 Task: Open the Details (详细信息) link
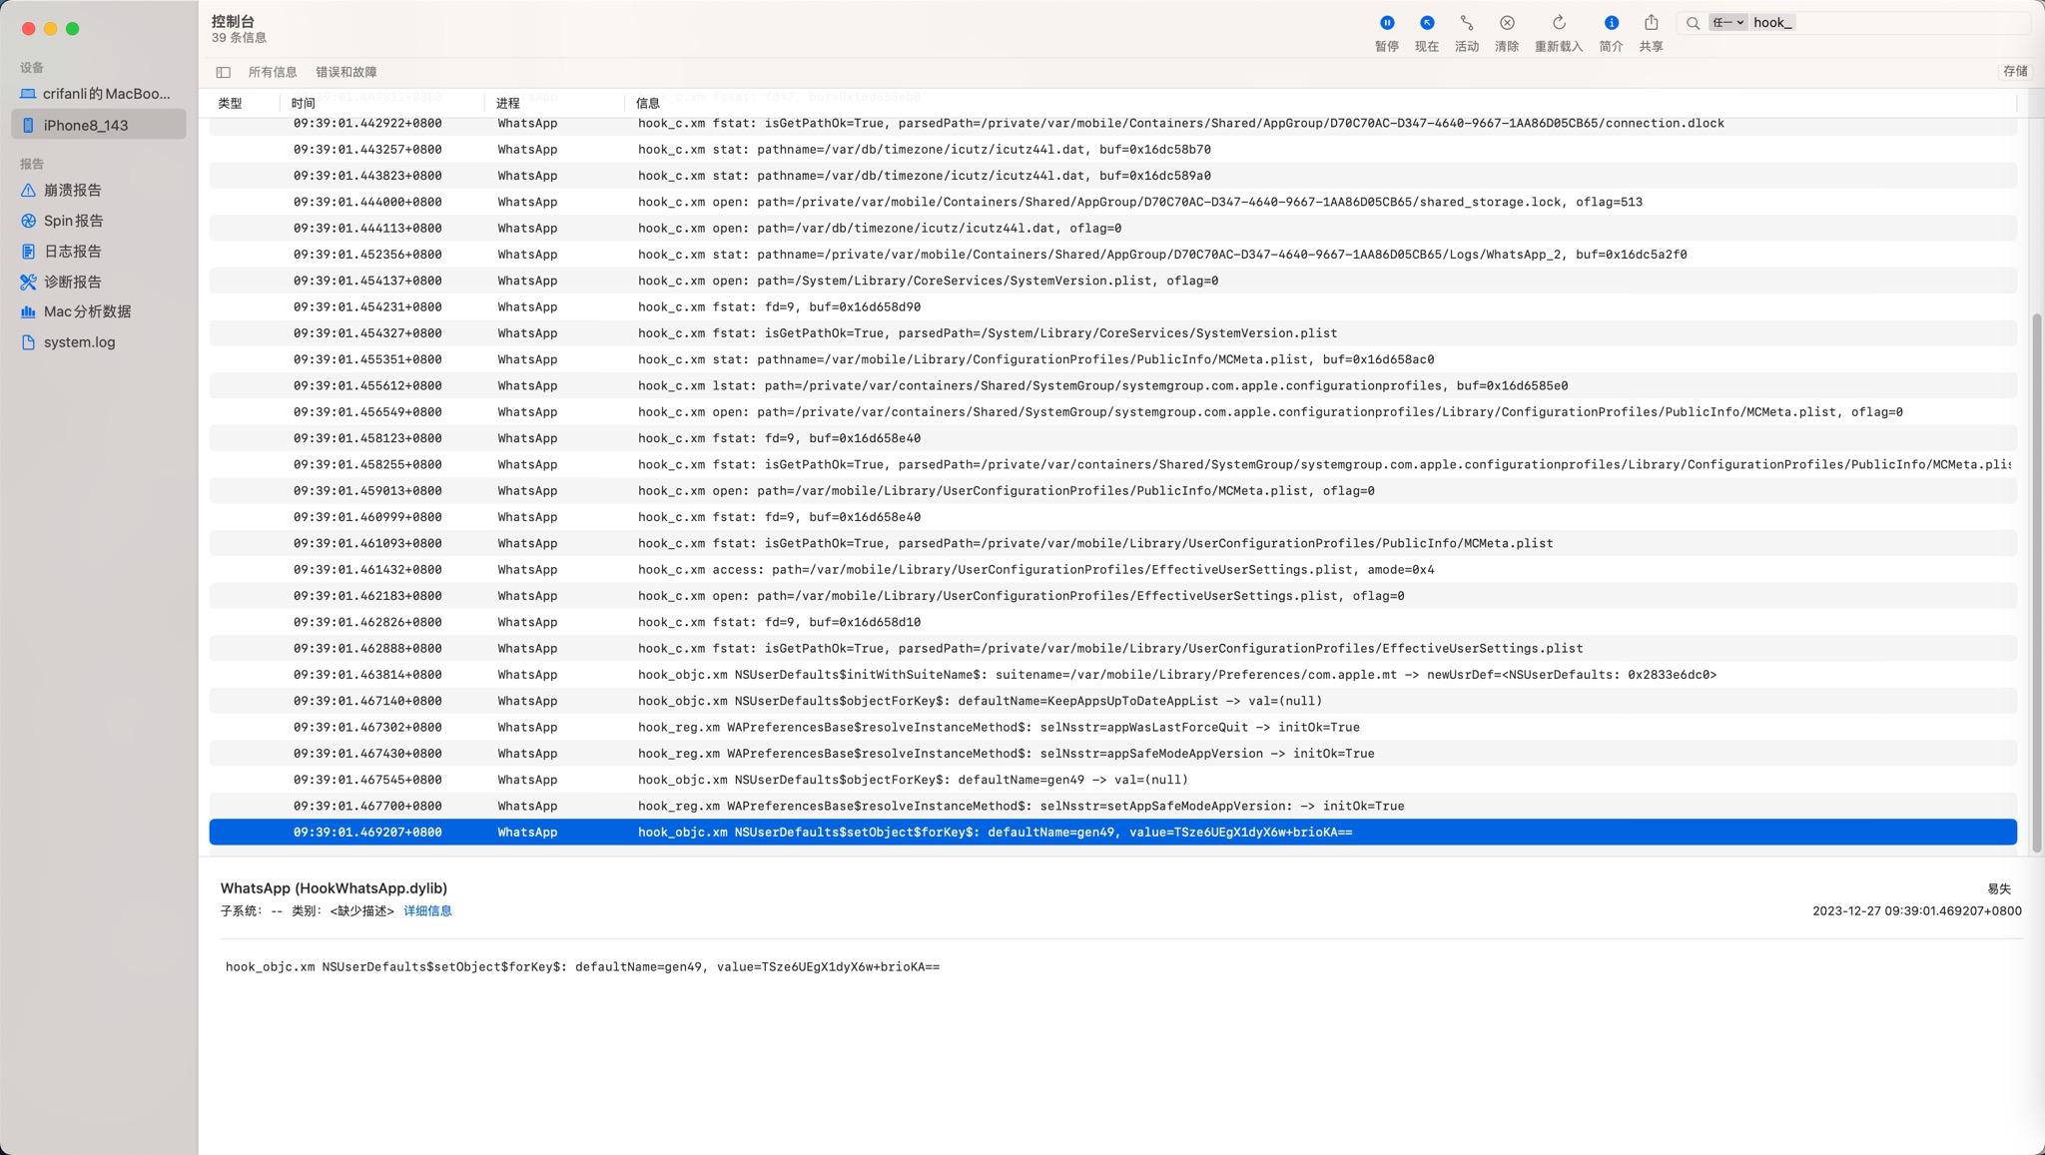tap(427, 910)
